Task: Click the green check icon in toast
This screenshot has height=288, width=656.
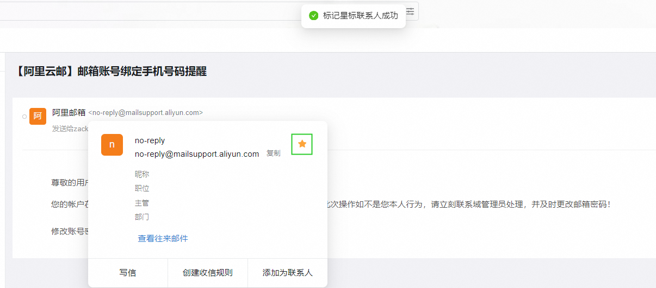Action: tap(313, 16)
